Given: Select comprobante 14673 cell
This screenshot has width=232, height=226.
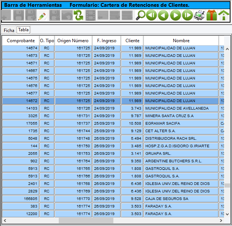Looking at the screenshot, I should (21, 56).
